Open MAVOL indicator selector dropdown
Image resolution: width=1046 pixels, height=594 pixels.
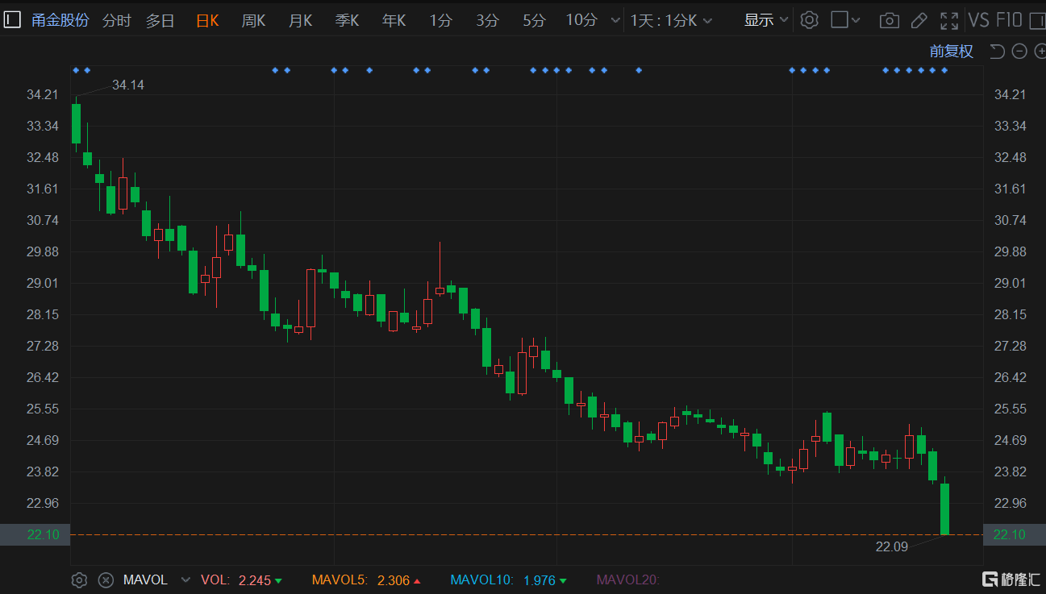(x=185, y=579)
